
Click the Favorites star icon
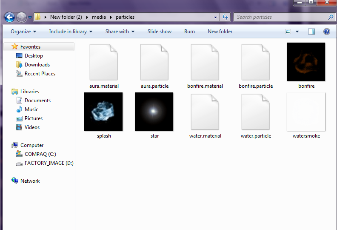[x=14, y=46]
